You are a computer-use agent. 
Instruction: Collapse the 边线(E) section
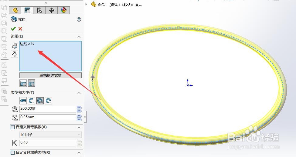tap(79, 37)
